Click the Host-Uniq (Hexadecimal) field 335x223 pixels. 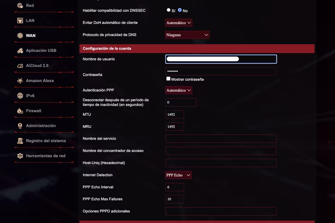[221, 163]
